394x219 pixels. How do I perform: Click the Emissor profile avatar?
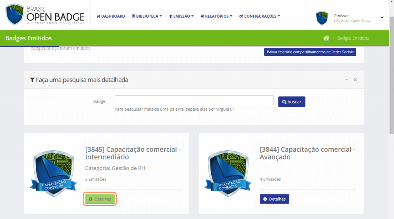322,18
